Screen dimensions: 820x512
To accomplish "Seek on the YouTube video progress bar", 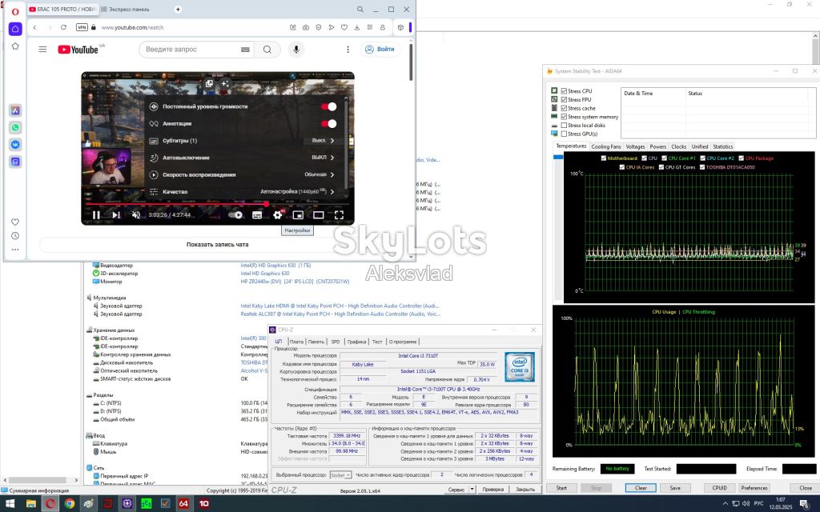I will 218,204.
